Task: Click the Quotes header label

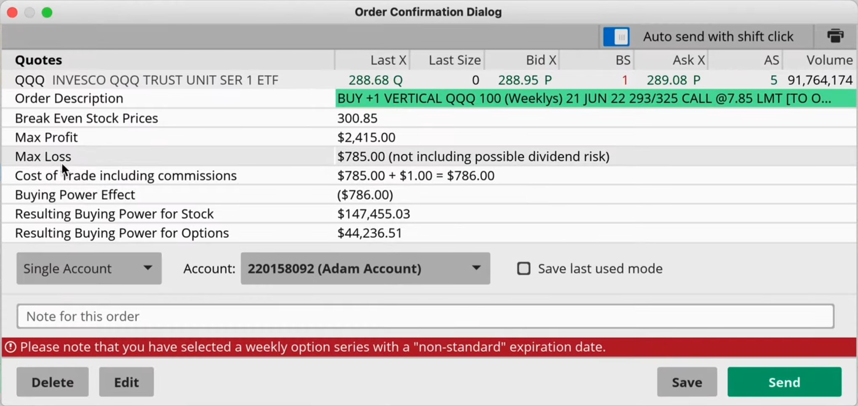Action: click(x=38, y=60)
